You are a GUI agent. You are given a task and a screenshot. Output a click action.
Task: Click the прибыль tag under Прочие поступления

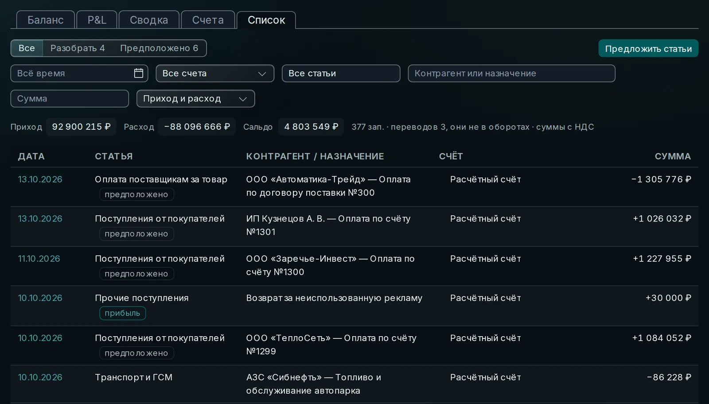tap(122, 313)
